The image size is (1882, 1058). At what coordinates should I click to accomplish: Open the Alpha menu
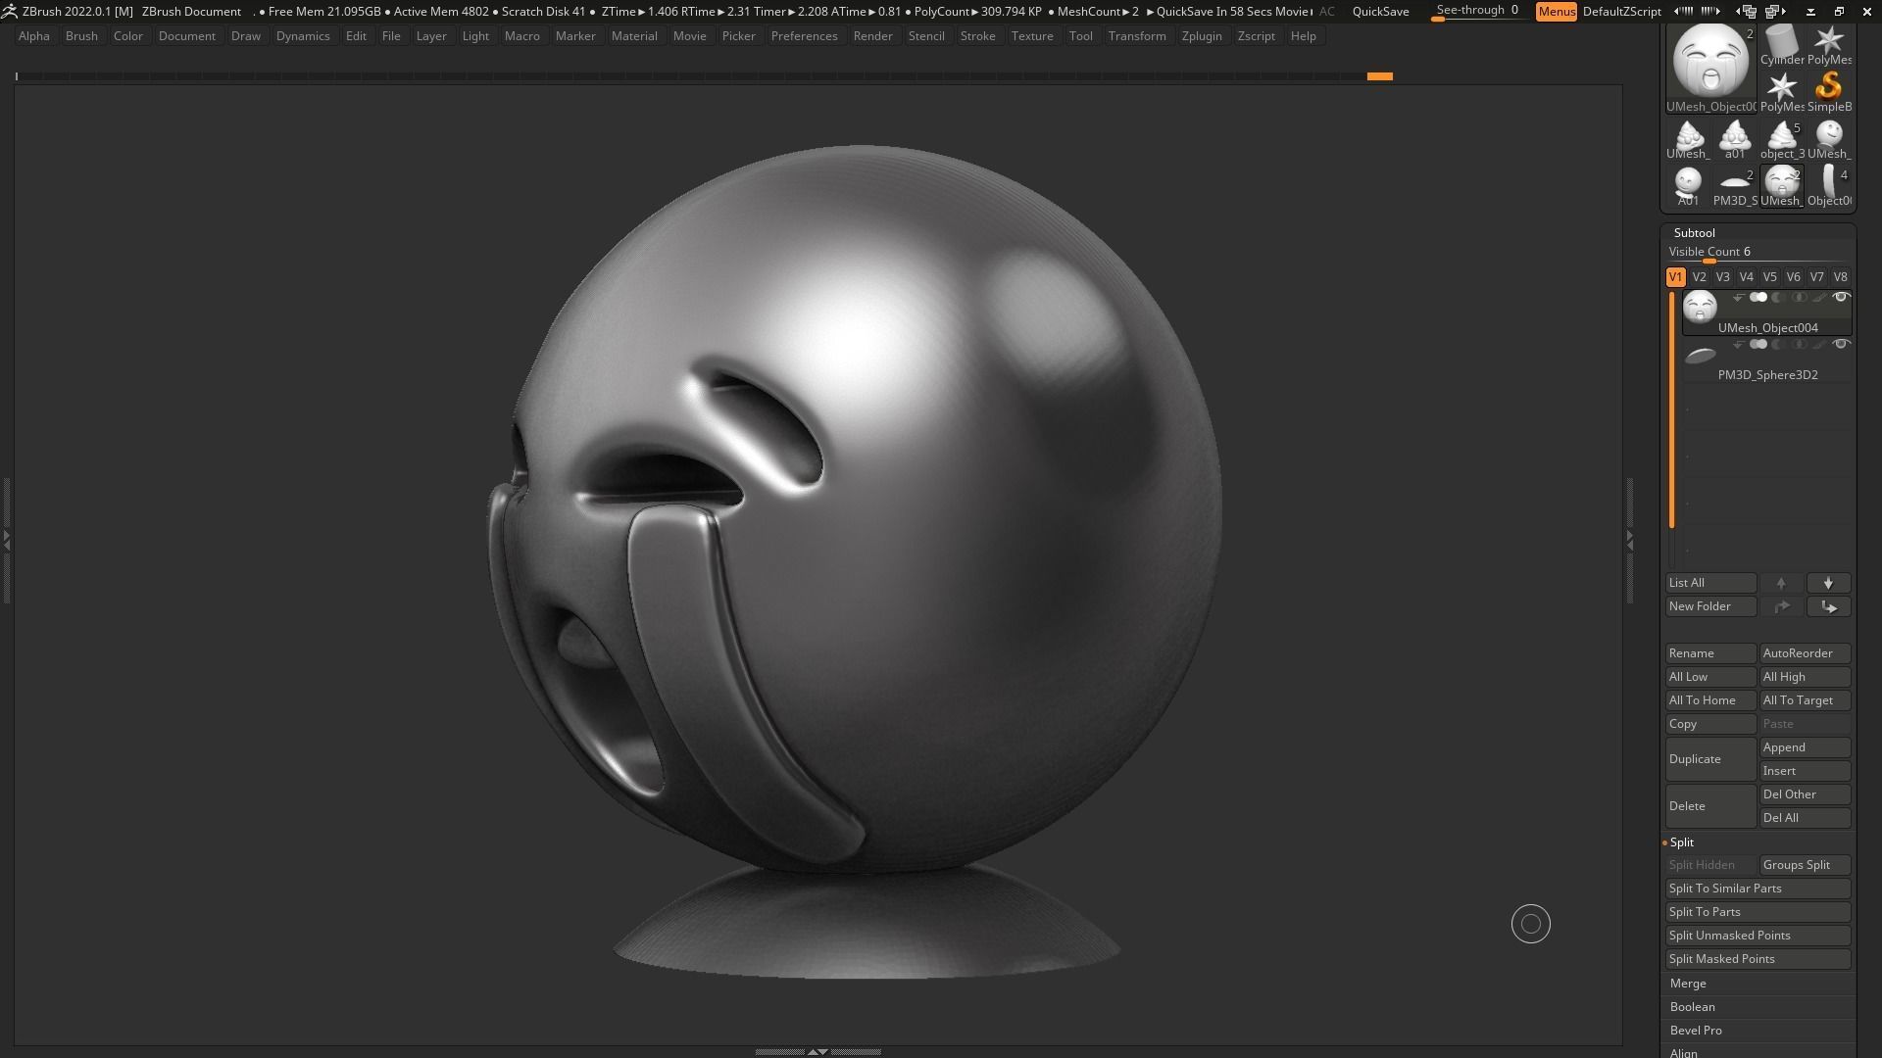coord(33,36)
